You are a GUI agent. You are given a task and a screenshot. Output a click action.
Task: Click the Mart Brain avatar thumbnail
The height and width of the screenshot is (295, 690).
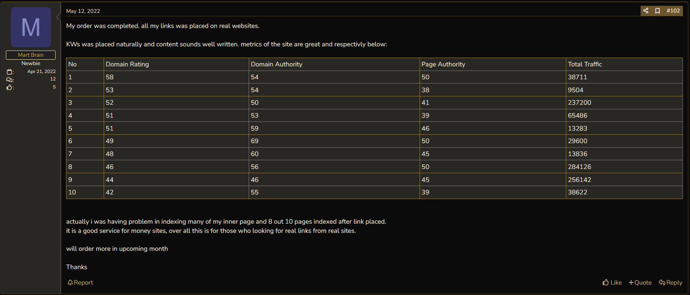(31, 27)
